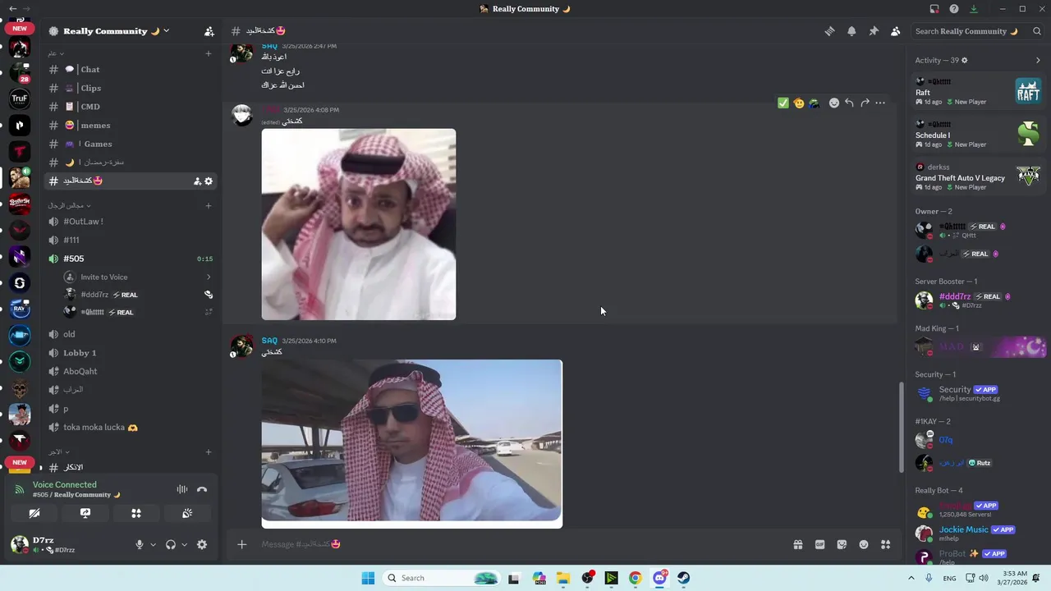Open File Explorer from the taskbar
The image size is (1051, 591).
coord(562,578)
